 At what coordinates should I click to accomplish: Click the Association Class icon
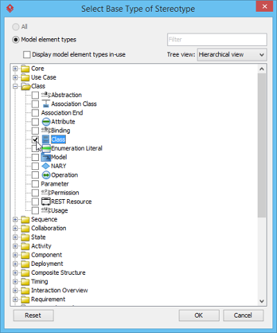pyautogui.click(x=46, y=104)
